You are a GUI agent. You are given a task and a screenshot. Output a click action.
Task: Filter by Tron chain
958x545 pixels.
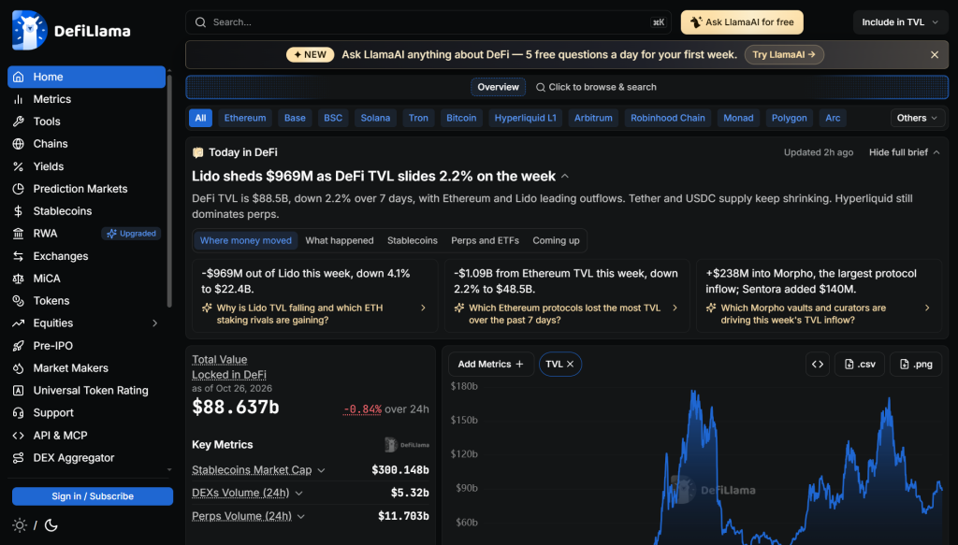[x=418, y=118]
